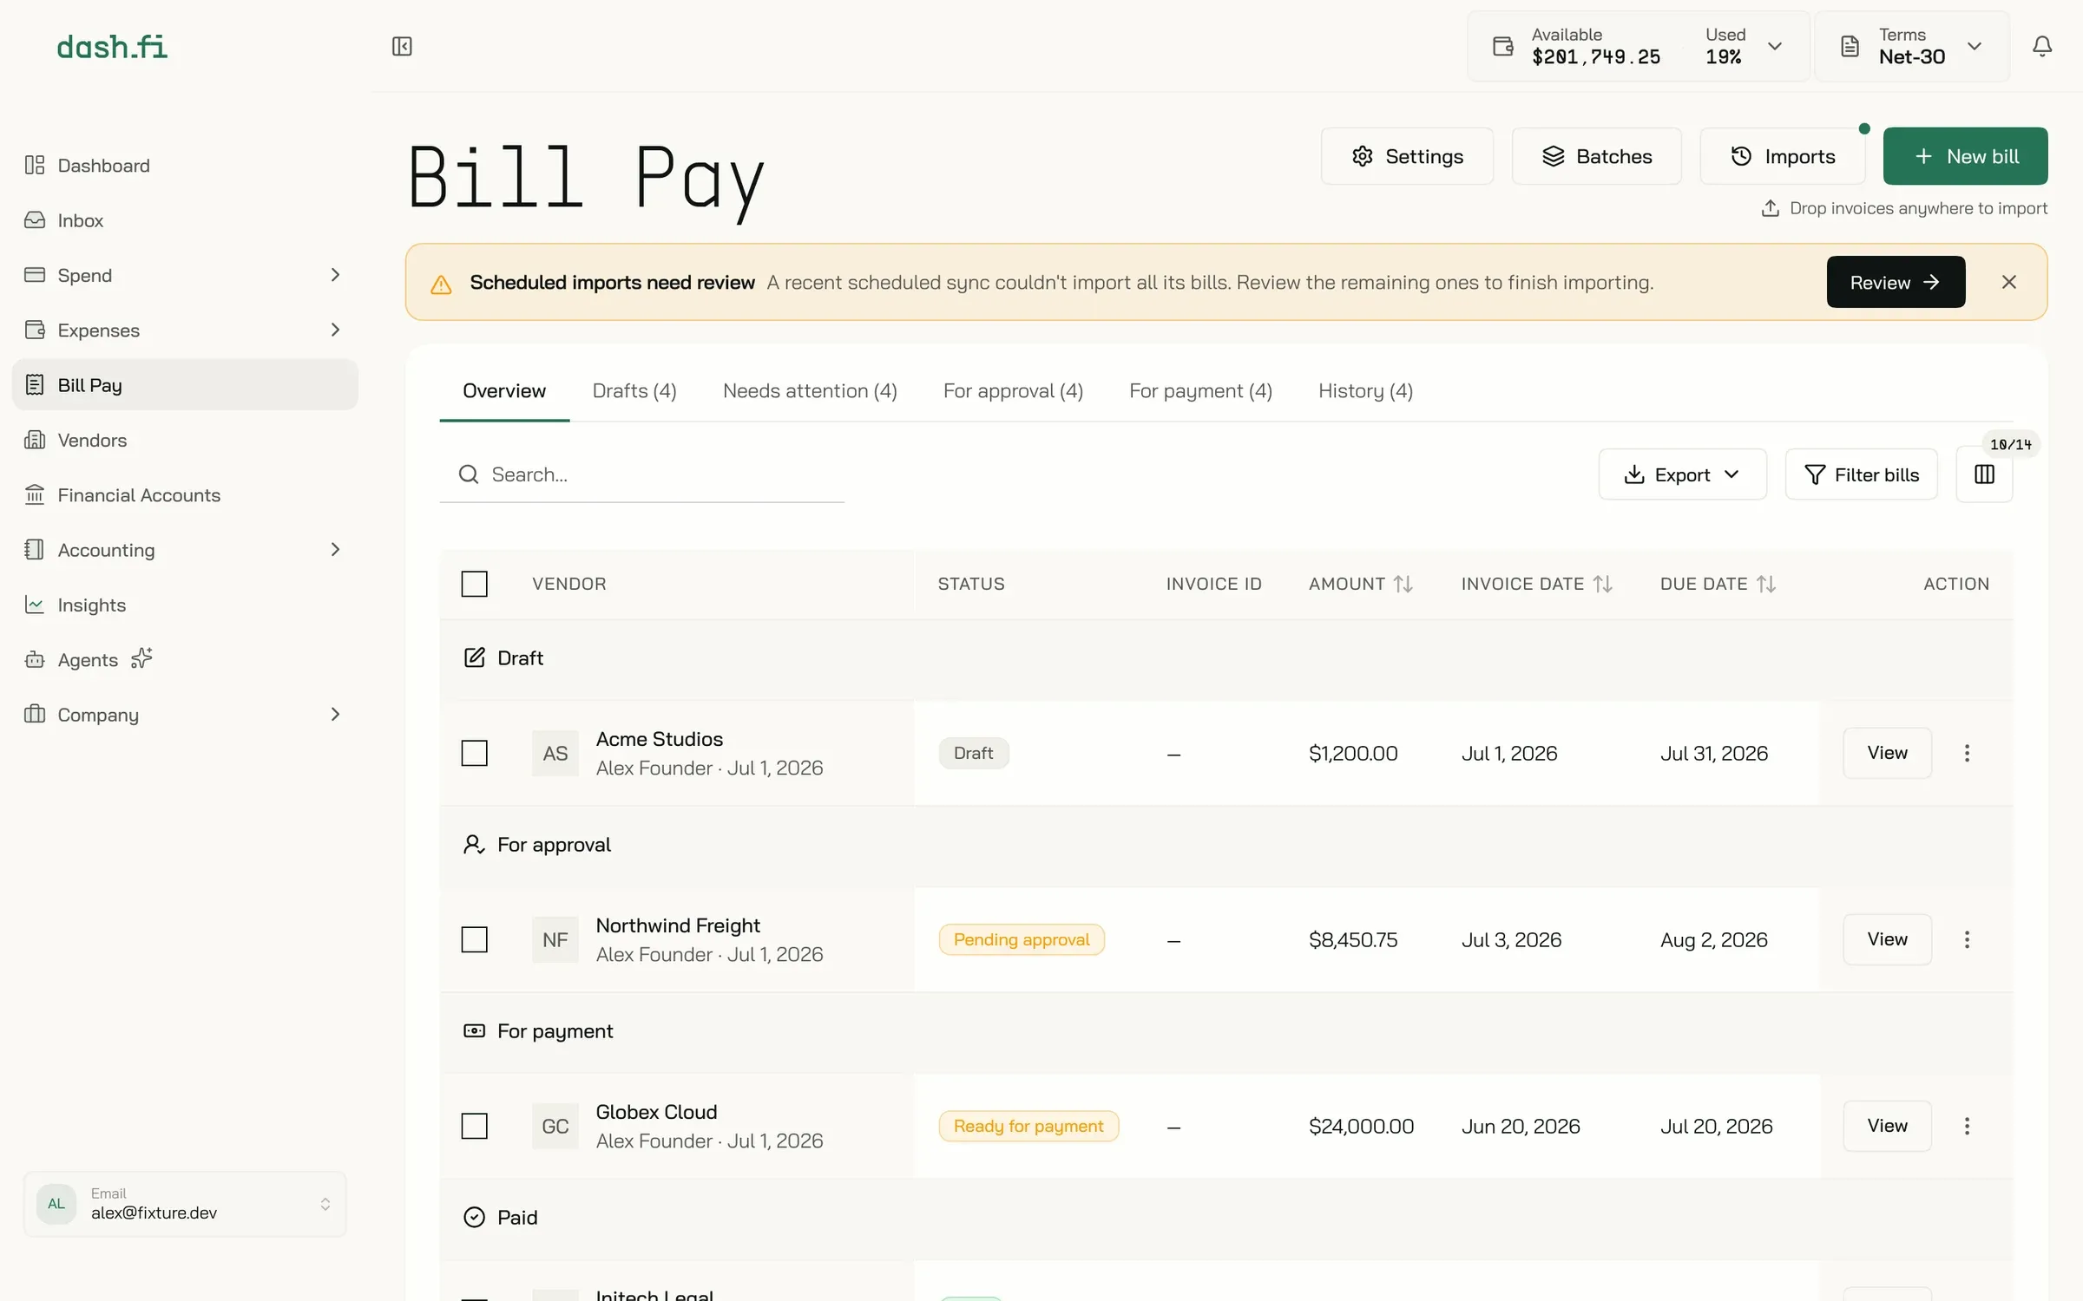Viewport: 2083px width, 1301px height.
Task: Dismiss the scheduled imports warning banner
Action: point(2008,282)
